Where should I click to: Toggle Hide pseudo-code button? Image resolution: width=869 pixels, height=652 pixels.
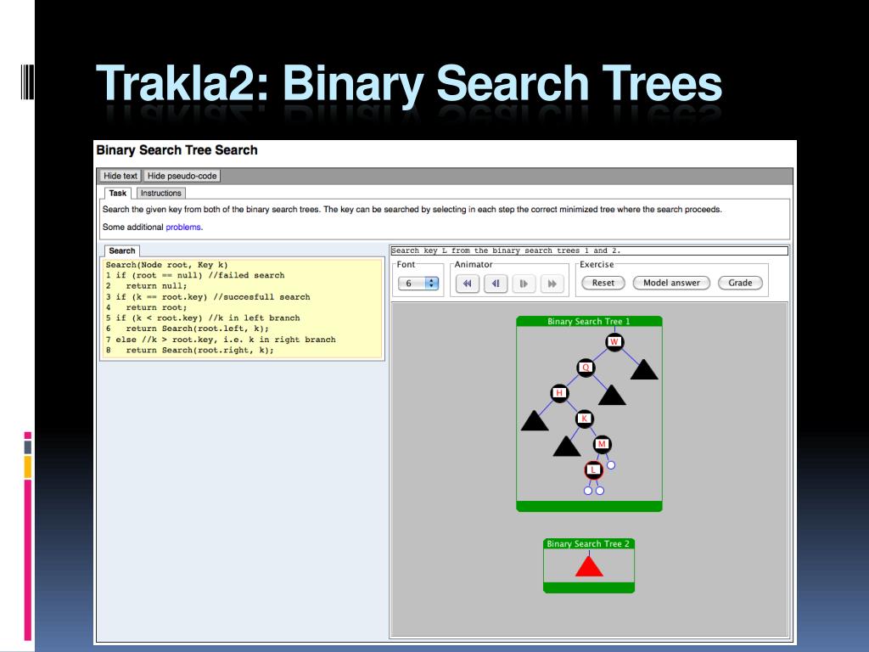coord(182,176)
